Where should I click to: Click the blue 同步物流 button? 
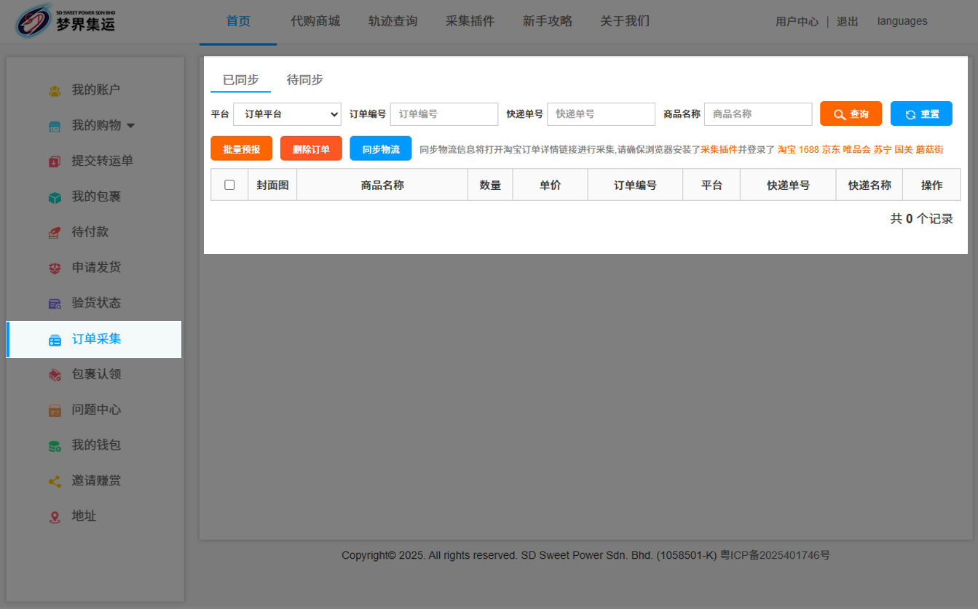pyautogui.click(x=380, y=149)
